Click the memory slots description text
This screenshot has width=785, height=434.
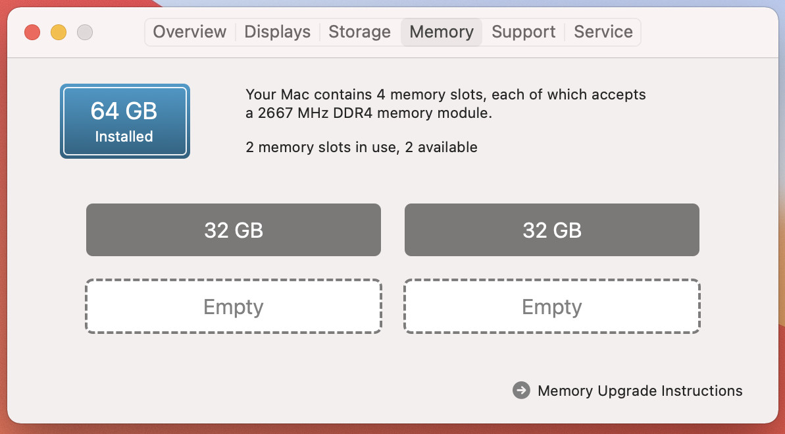point(445,103)
